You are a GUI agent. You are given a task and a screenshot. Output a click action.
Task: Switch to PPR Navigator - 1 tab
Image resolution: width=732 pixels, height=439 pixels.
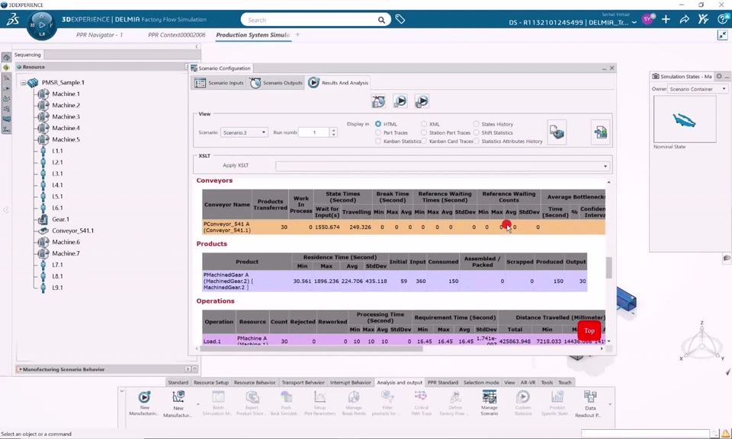coord(99,35)
